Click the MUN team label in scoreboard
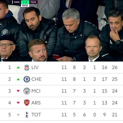 click(x=33, y=2)
